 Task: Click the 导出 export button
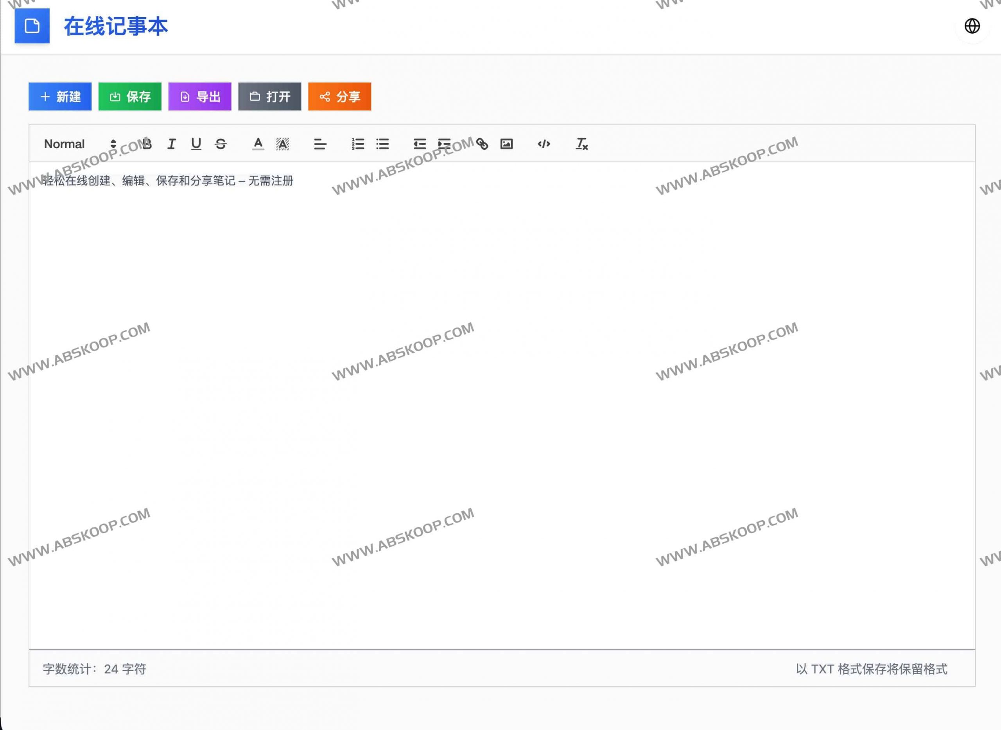199,96
